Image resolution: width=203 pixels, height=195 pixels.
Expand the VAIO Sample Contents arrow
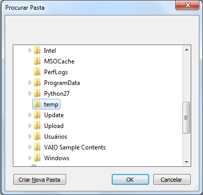click(x=30, y=147)
